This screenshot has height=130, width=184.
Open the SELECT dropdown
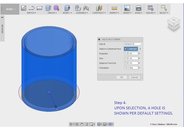(x=164, y=13)
